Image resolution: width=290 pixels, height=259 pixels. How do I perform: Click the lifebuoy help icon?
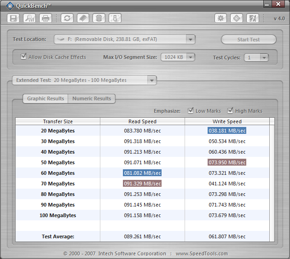tap(237, 18)
